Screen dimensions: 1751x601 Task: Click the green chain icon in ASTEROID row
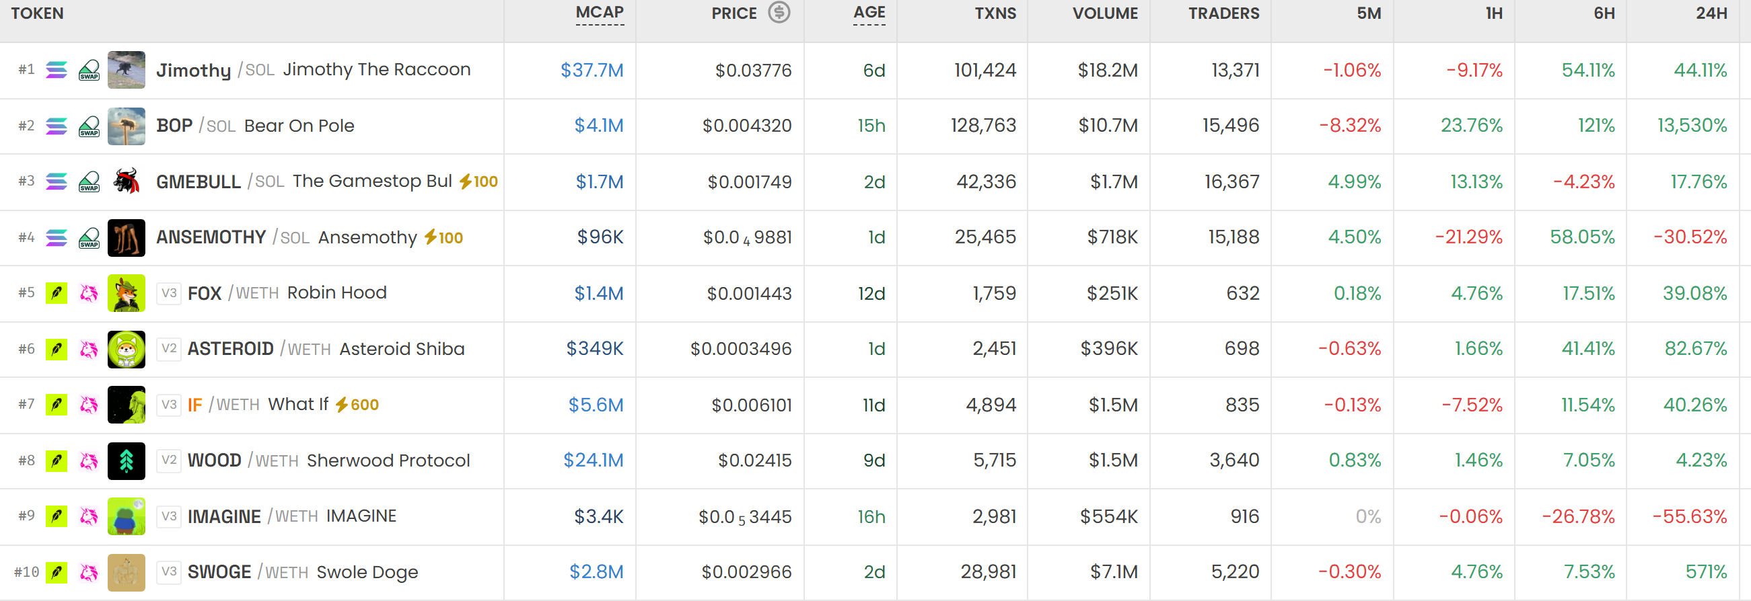(57, 349)
